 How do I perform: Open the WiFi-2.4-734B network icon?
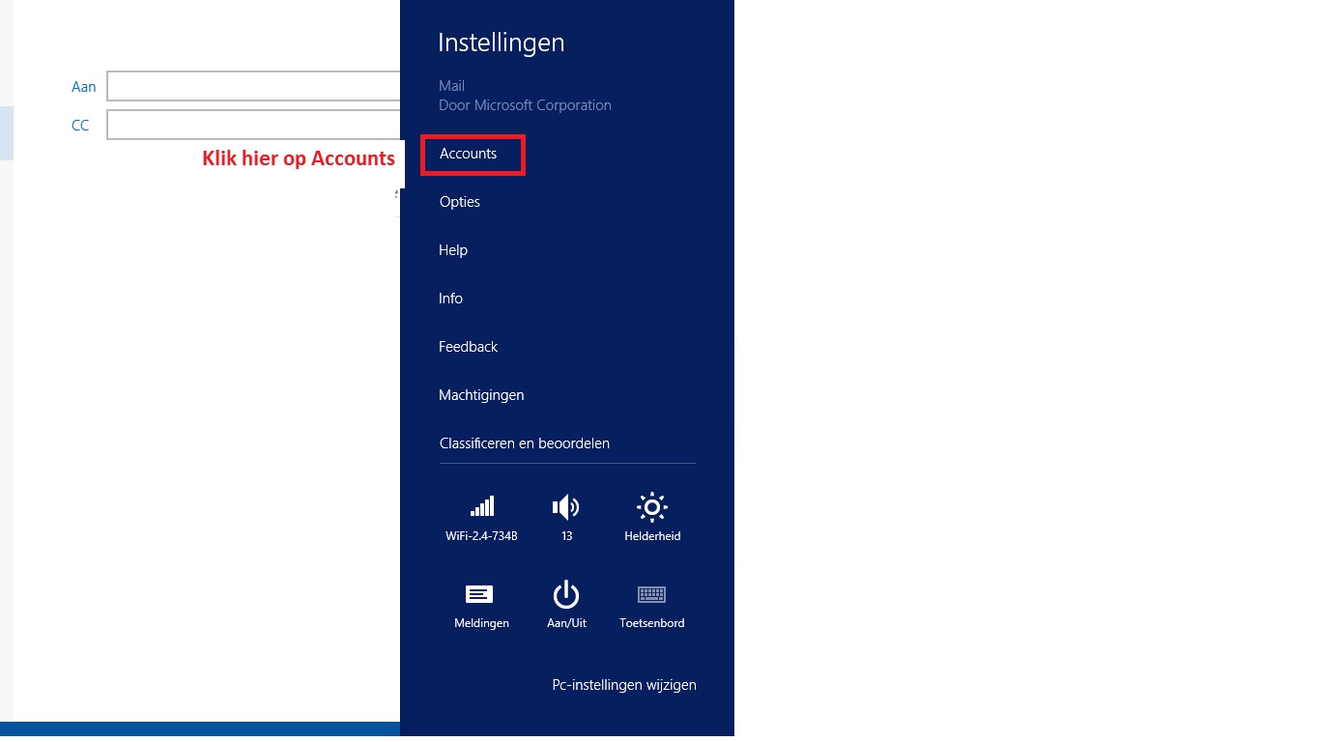[481, 507]
